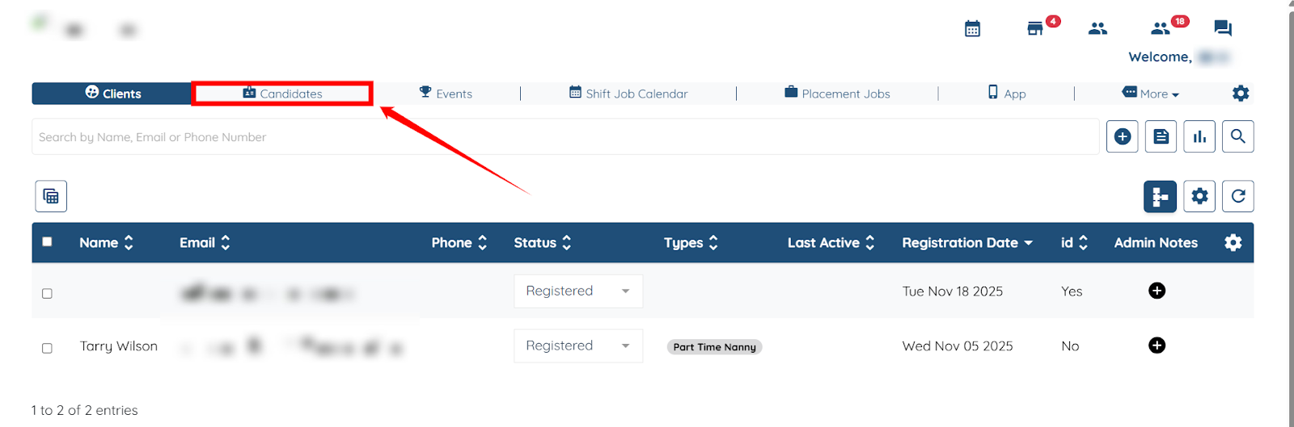Viewport: 1294px width, 427px height.
Task: Open the Shift Job Calendar tab
Action: [x=628, y=94]
